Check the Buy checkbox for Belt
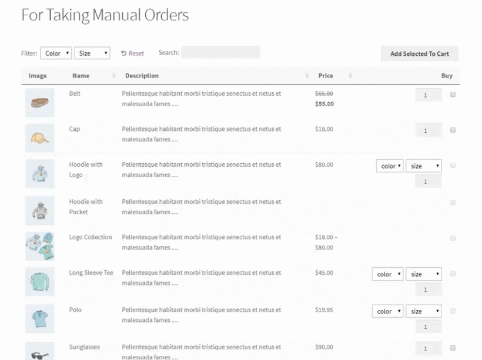The width and height of the screenshot is (482, 360). [x=453, y=95]
